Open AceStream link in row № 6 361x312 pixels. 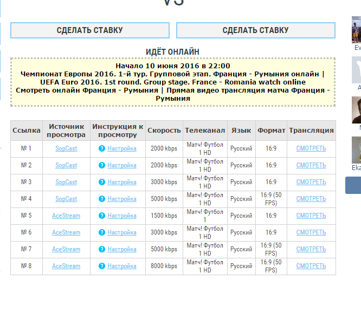pos(66,232)
